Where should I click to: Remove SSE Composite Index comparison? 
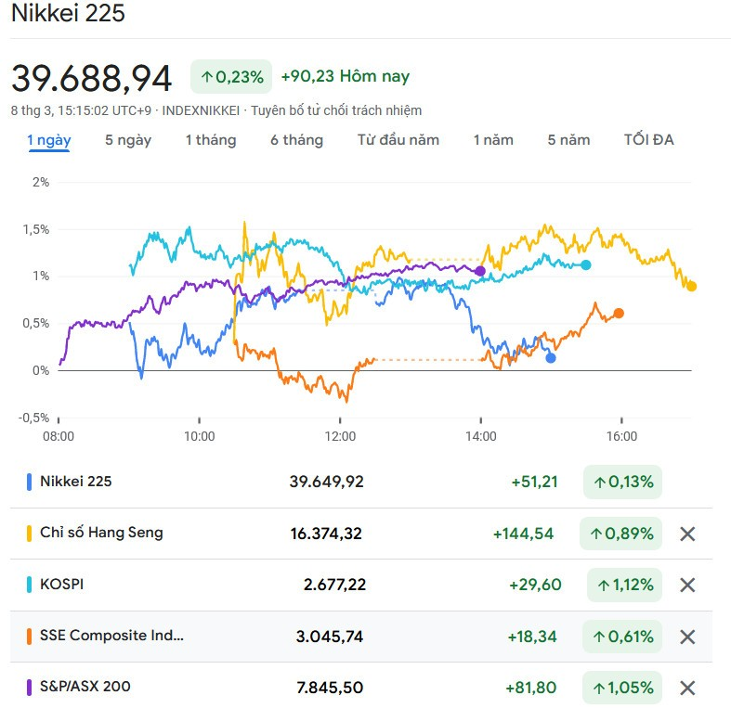click(x=687, y=637)
